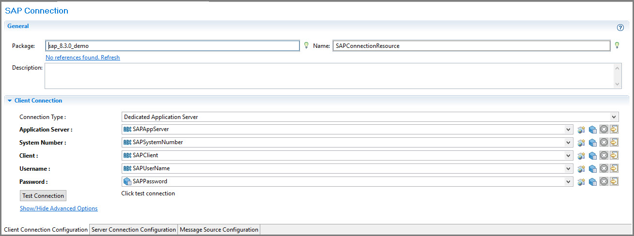The image size is (634, 236).
Task: Clear the Password property binding
Action: click(x=603, y=181)
